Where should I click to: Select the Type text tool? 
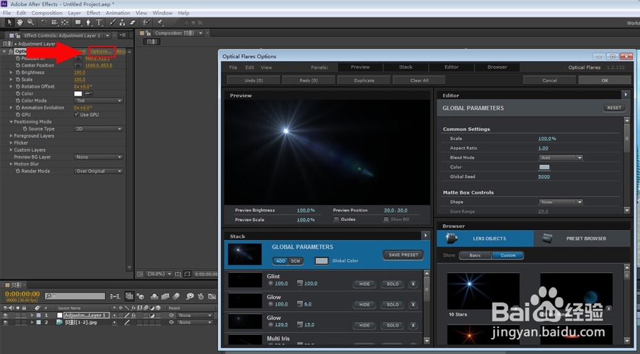click(99, 22)
